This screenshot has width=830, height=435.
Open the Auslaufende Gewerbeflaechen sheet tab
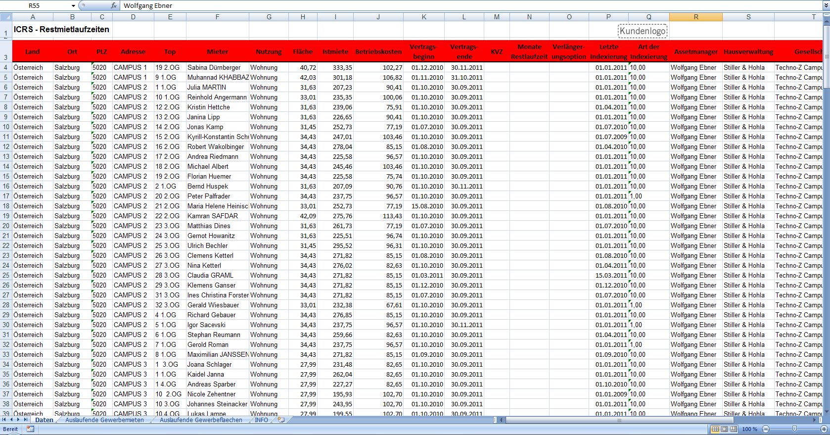coord(201,420)
